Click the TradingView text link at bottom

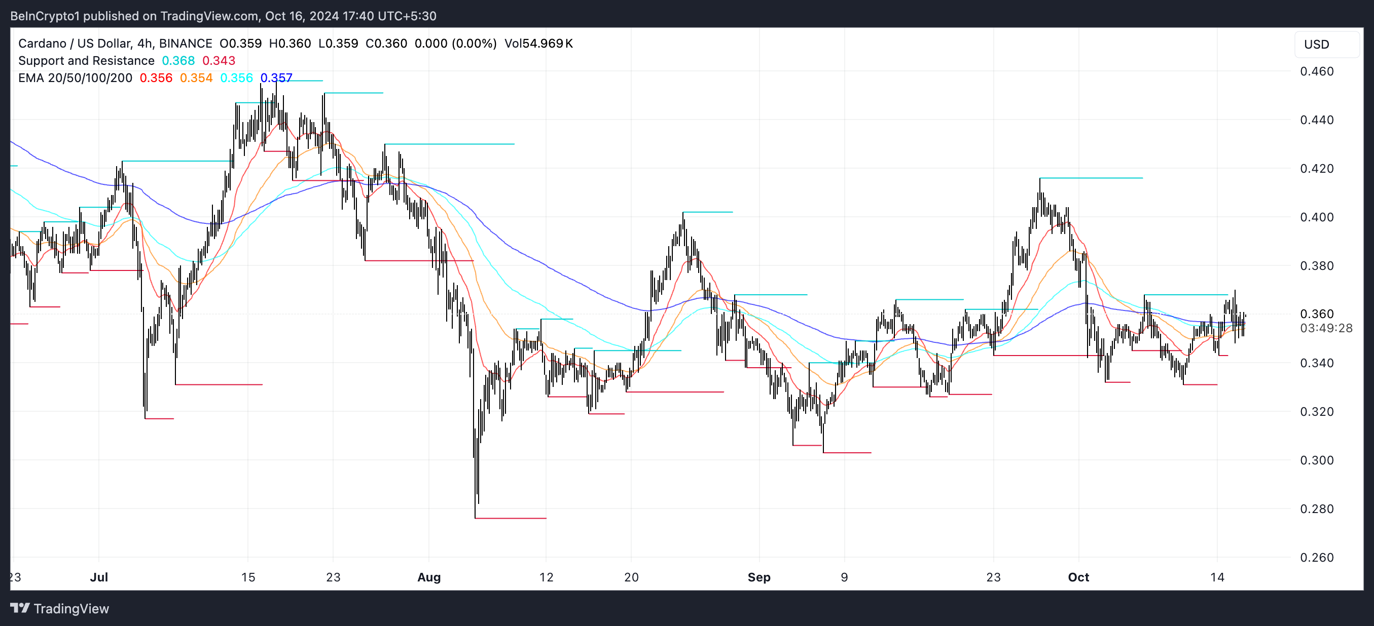(x=71, y=608)
